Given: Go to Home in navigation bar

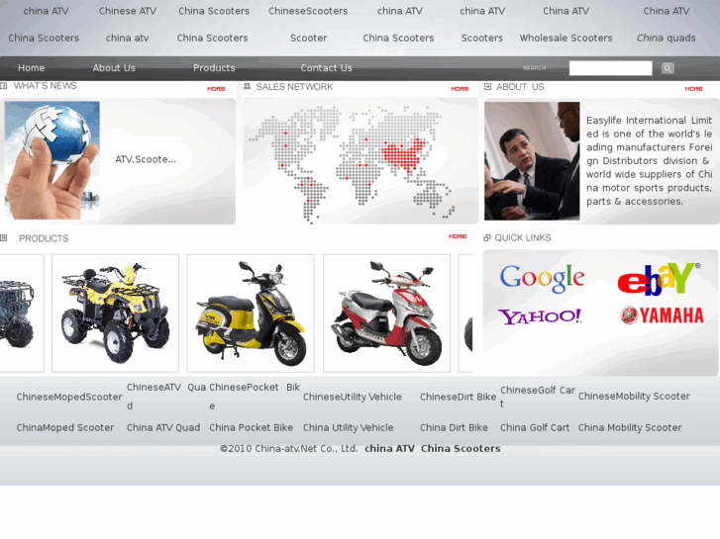Looking at the screenshot, I should click(32, 68).
